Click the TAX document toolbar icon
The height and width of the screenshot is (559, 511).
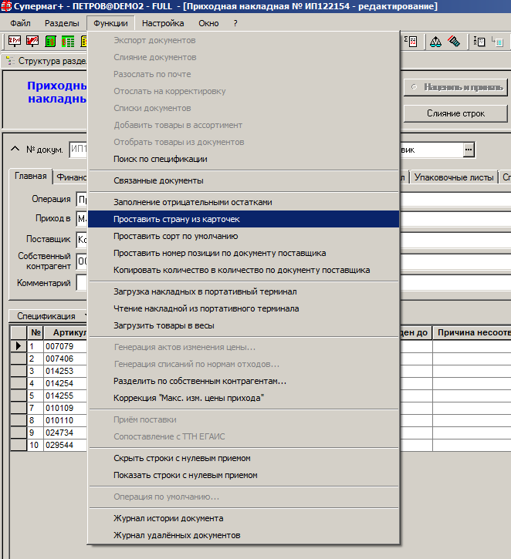(x=479, y=42)
